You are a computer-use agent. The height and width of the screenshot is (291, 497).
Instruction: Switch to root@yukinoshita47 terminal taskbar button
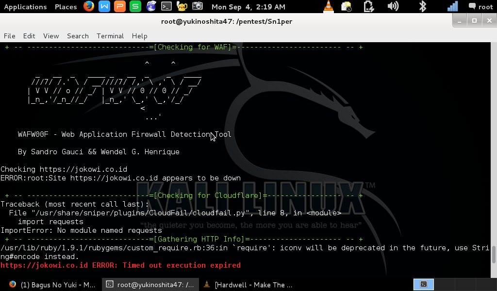[x=150, y=285]
